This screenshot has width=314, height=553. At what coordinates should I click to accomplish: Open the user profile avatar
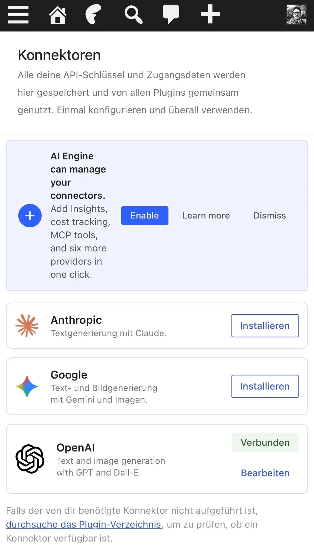(296, 15)
